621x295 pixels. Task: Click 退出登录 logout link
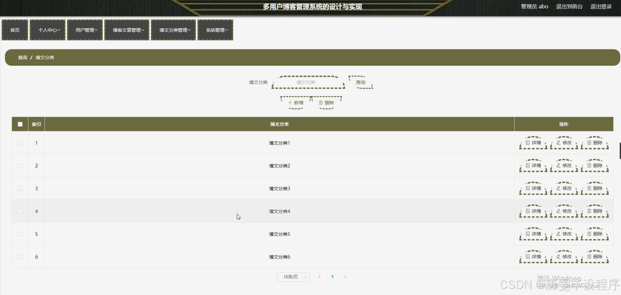(601, 7)
